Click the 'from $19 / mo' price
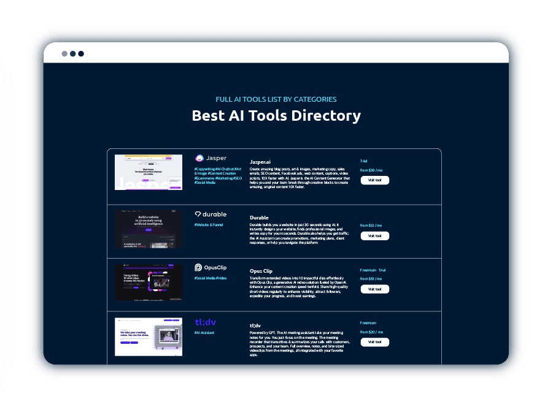This screenshot has width=553, height=399. 371,278
